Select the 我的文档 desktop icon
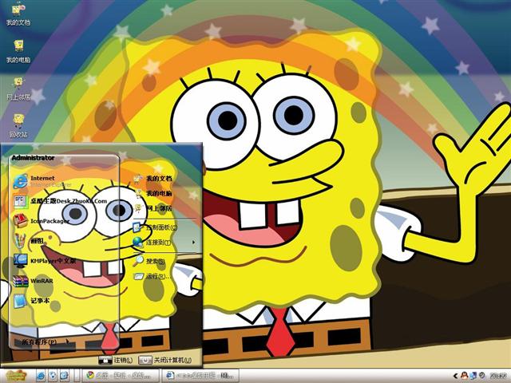 click(18, 12)
